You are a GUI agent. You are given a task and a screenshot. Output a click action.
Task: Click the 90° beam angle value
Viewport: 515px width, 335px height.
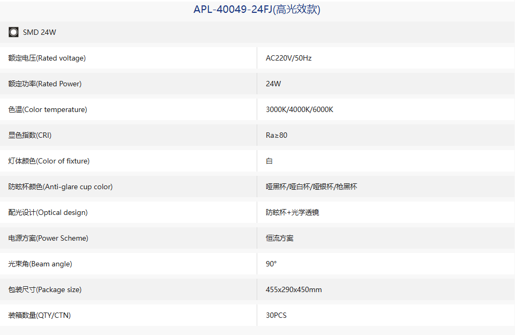(x=271, y=264)
